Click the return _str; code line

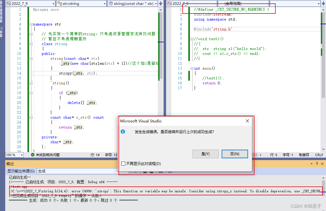(72, 127)
